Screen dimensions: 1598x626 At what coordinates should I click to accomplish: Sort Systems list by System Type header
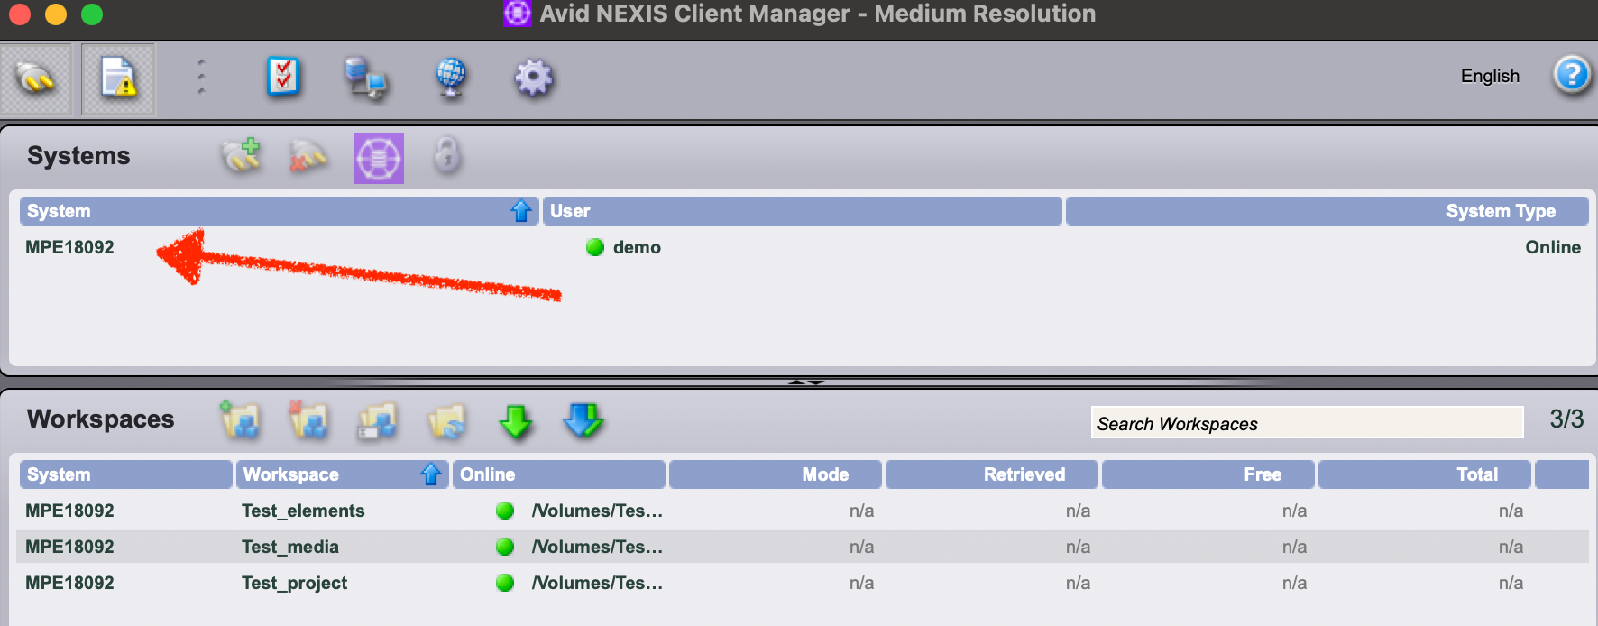tap(1327, 211)
